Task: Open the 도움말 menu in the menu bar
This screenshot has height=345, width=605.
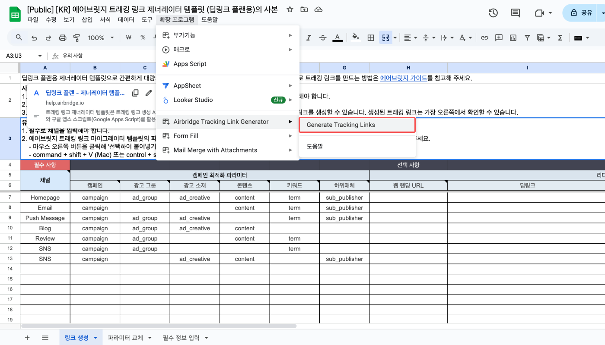Action: tap(210, 19)
